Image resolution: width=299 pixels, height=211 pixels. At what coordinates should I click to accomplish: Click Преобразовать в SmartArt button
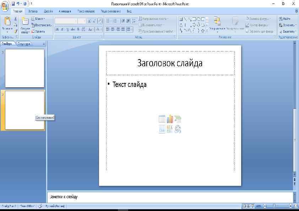tap(157, 31)
